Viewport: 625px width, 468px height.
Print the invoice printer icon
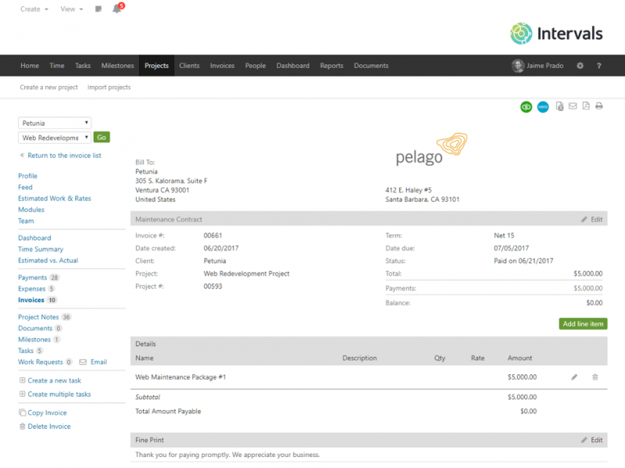599,106
